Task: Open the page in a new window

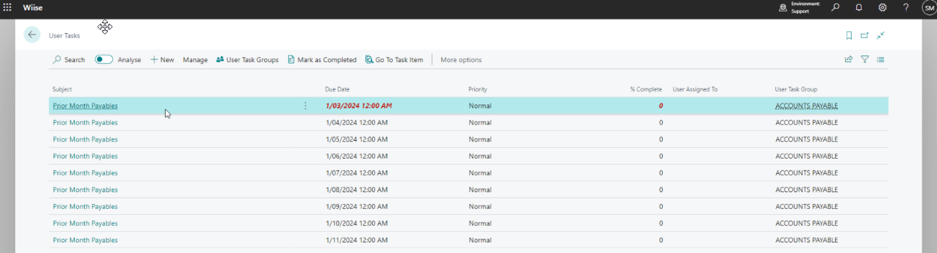Action: point(865,36)
